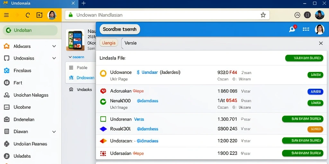Click the smiley face icon near profile

(298, 15)
